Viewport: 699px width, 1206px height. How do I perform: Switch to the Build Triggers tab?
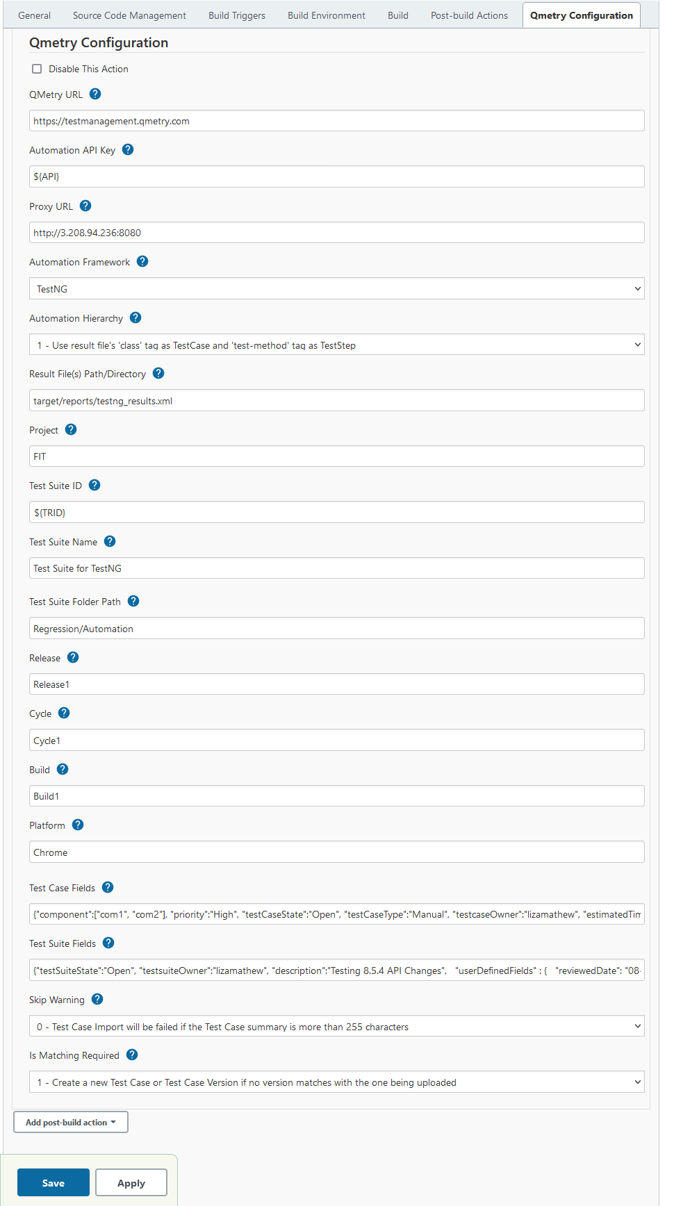click(237, 15)
